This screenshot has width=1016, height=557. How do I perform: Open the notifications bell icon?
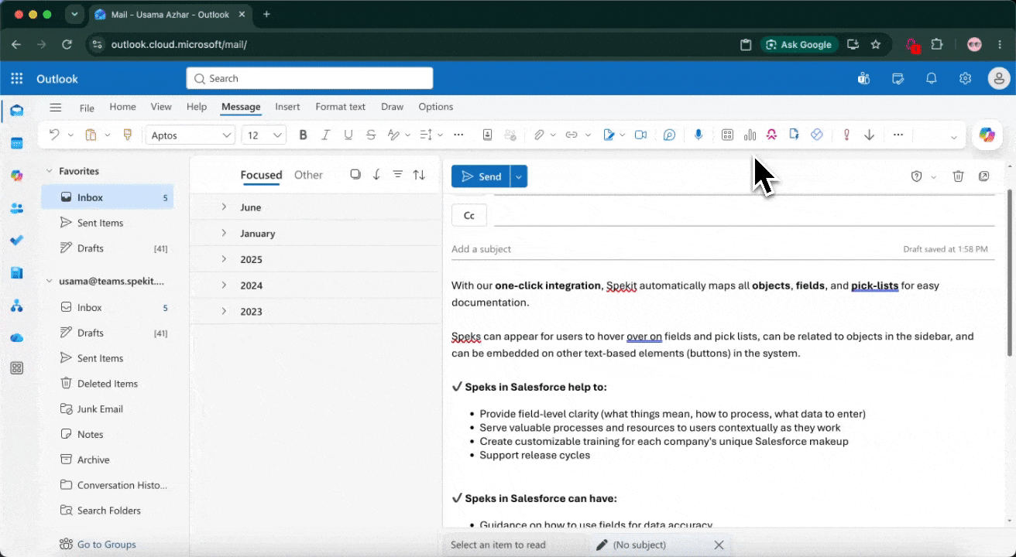pos(932,78)
